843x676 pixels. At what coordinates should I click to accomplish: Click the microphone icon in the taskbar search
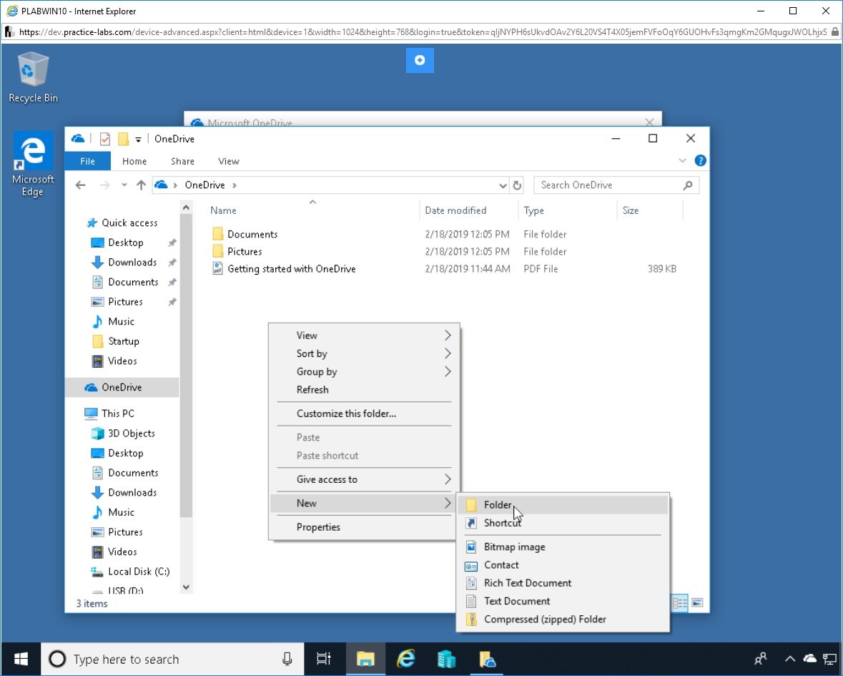click(287, 659)
